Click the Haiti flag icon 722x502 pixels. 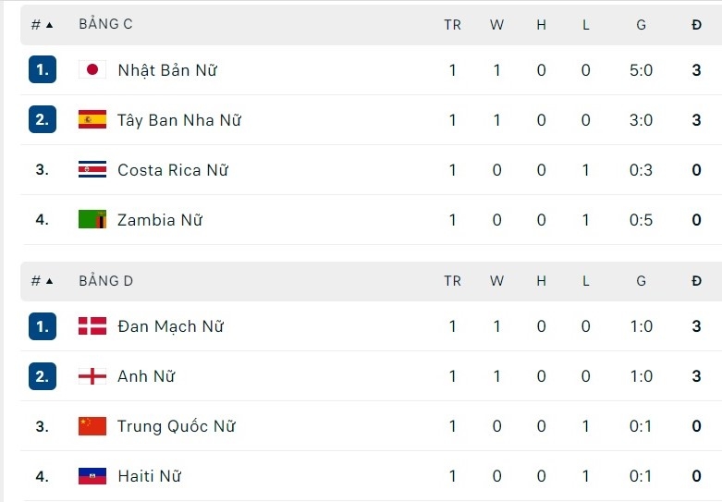click(92, 476)
